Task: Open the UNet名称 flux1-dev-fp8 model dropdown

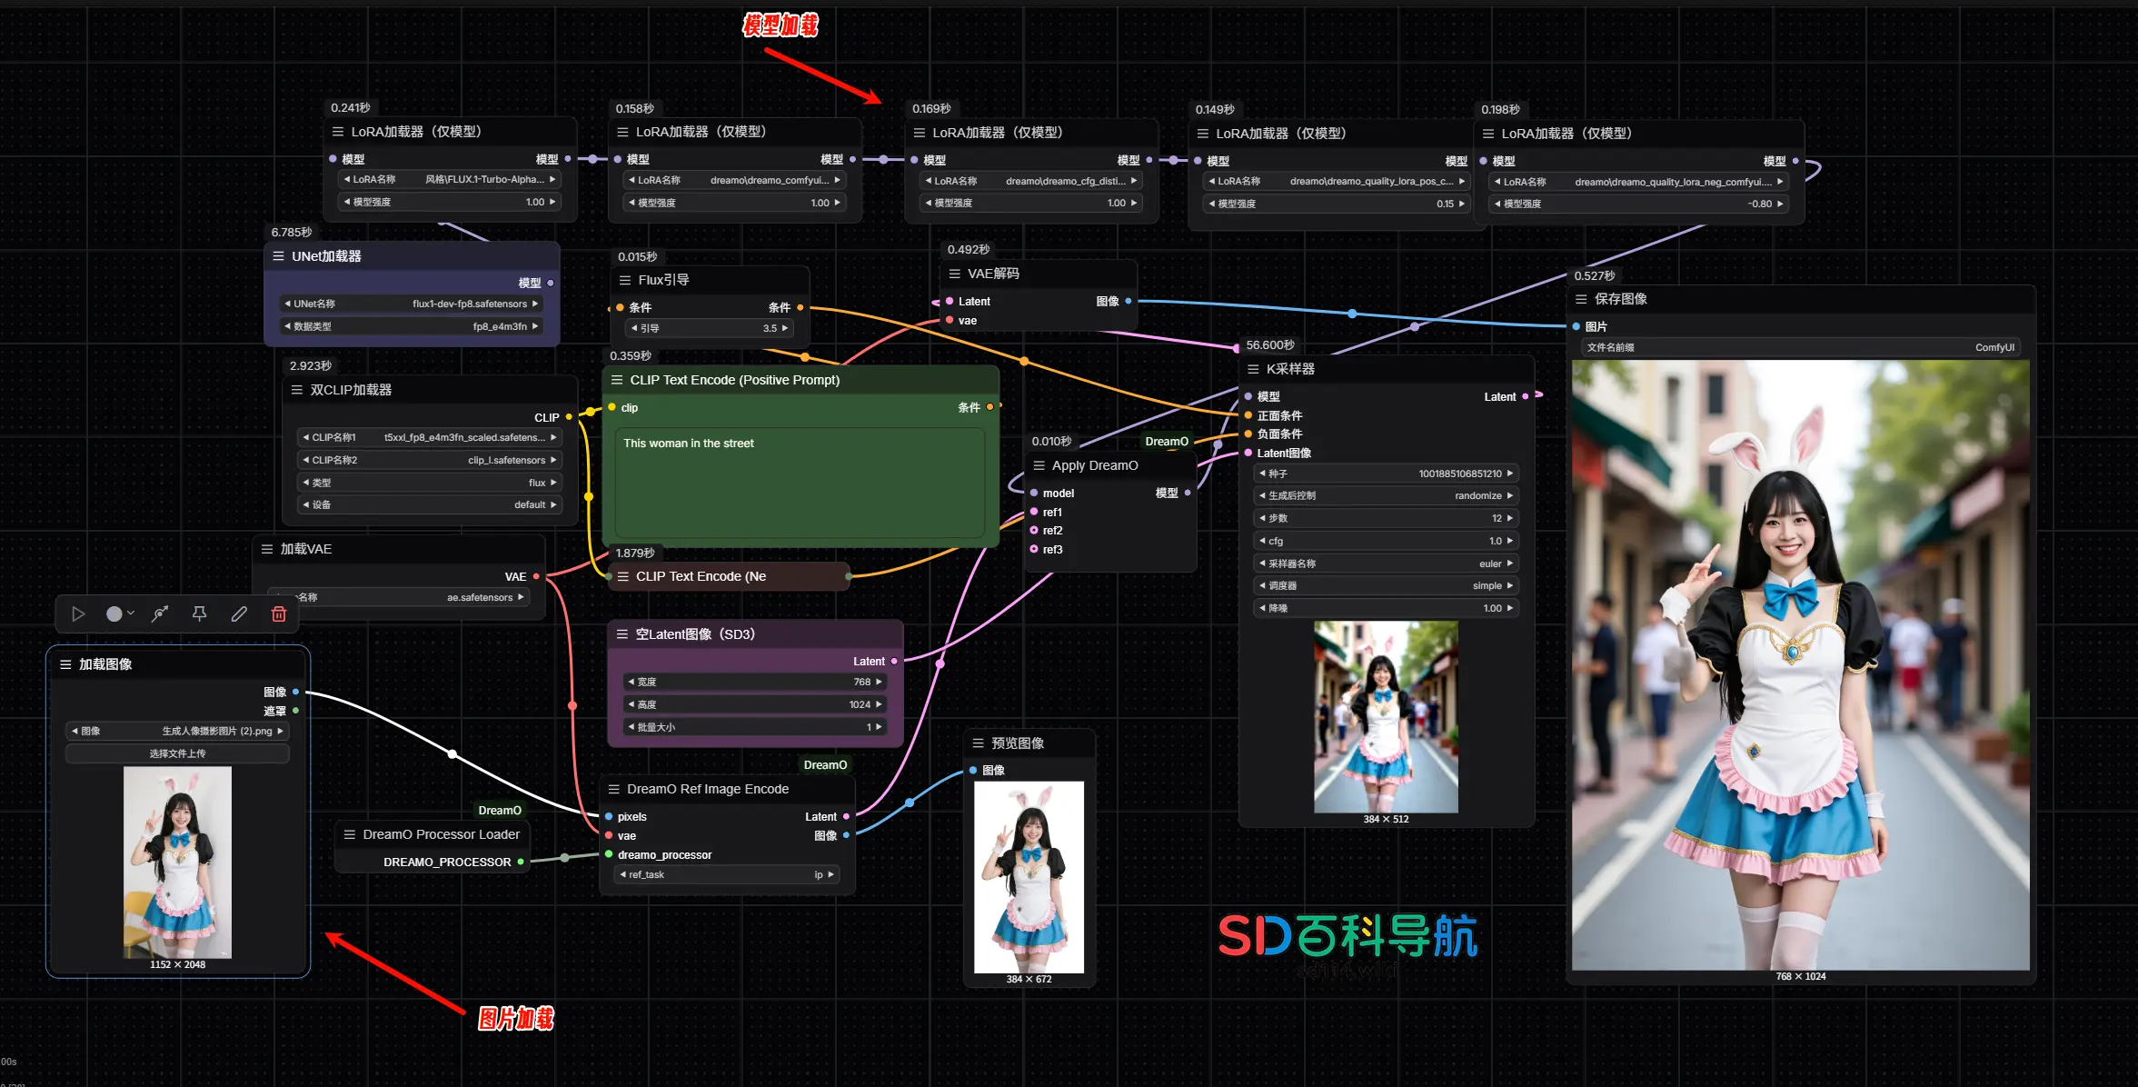Action: click(412, 304)
